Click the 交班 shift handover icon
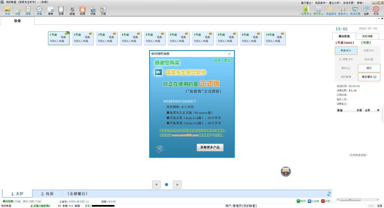384x208 pixels. click(103, 10)
